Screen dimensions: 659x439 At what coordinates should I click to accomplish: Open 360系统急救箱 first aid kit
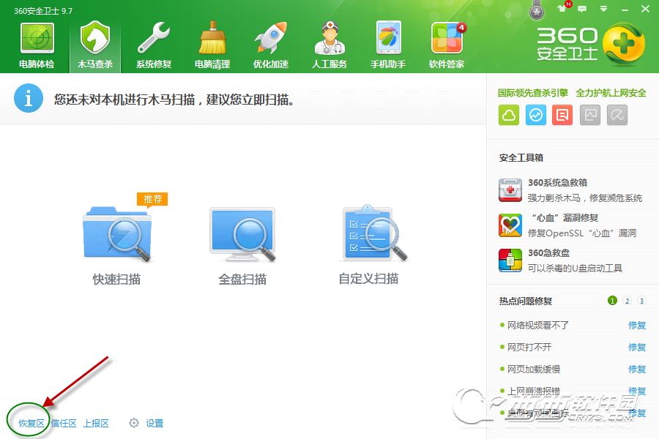[x=510, y=190]
